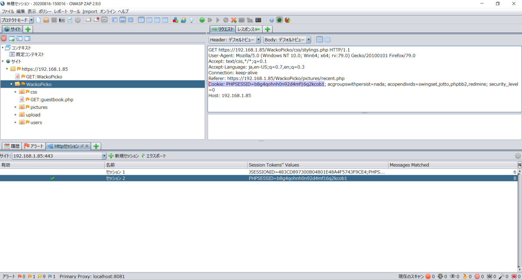Open the ヘルプ menu
522x280 pixels.
click(123, 11)
